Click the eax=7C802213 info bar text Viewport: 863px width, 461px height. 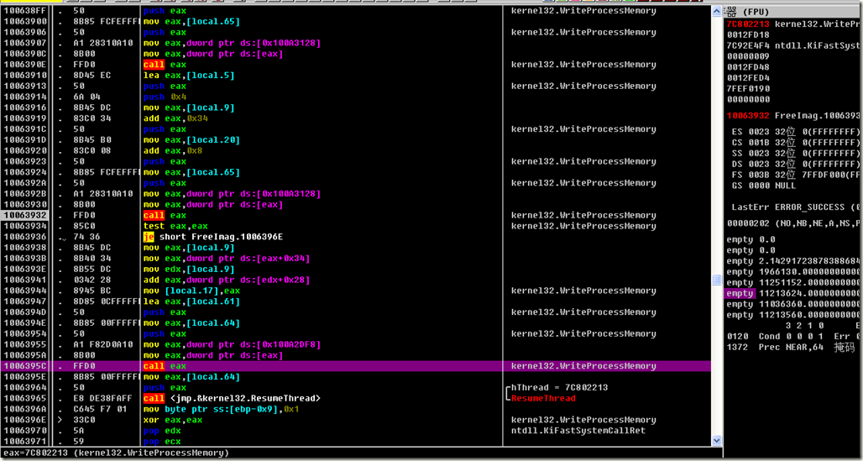(116, 453)
